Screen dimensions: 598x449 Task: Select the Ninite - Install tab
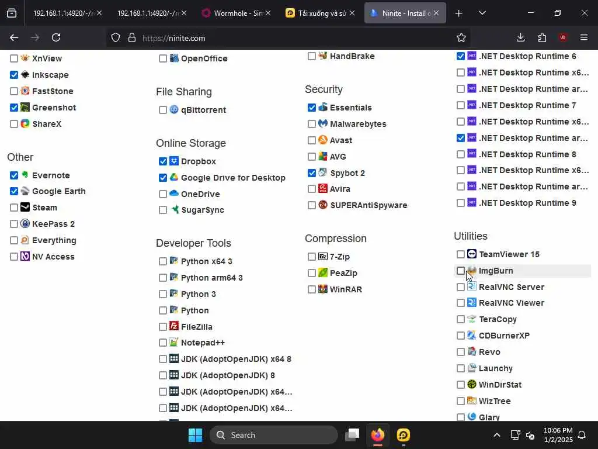click(405, 13)
